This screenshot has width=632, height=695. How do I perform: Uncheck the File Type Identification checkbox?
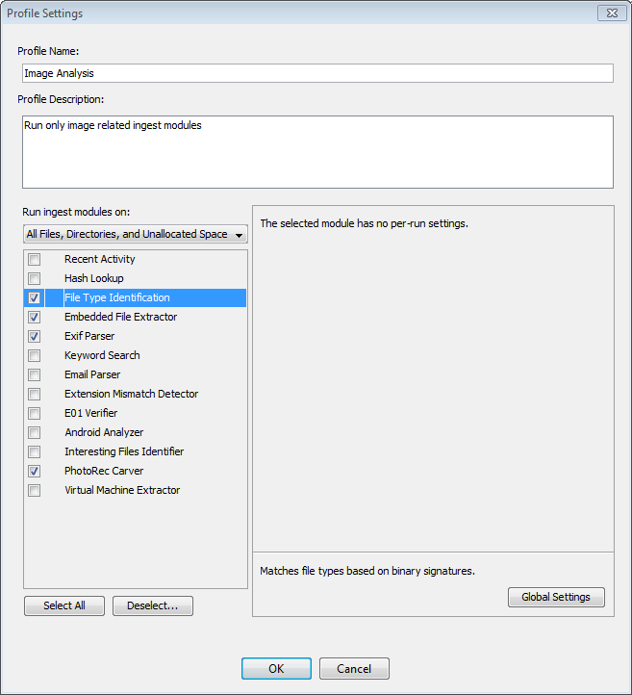(x=35, y=297)
